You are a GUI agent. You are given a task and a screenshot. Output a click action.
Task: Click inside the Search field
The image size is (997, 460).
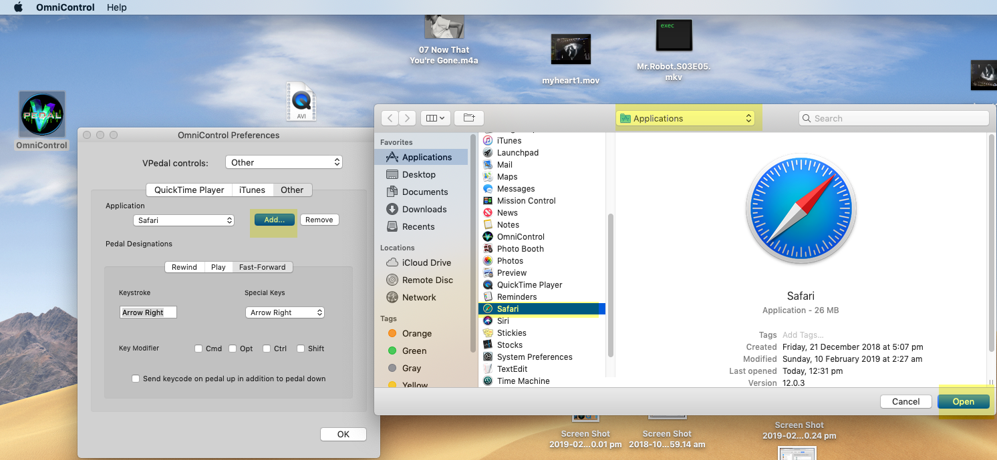893,118
